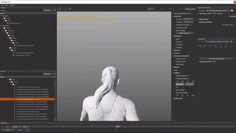This screenshot has width=236, height=133.
Task: Click the redo arrow icon in Properties
Action: [x=205, y=46]
